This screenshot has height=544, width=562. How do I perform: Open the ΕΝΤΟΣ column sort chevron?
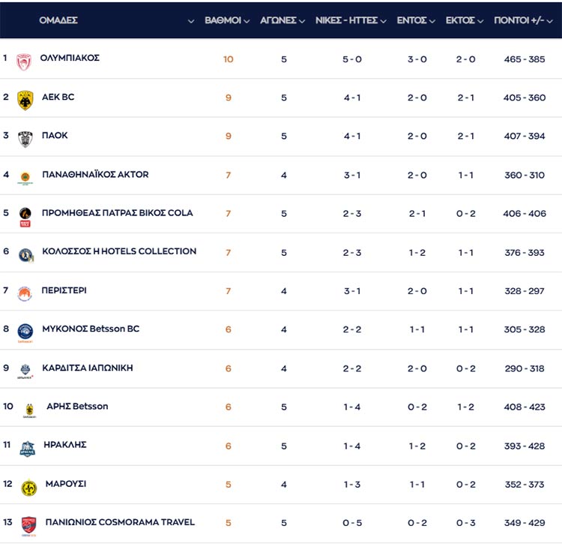pos(432,21)
